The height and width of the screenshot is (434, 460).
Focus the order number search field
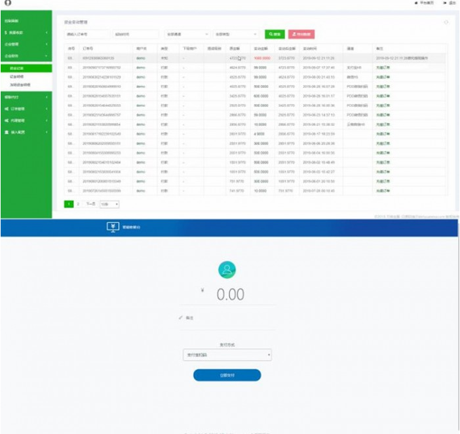87,34
